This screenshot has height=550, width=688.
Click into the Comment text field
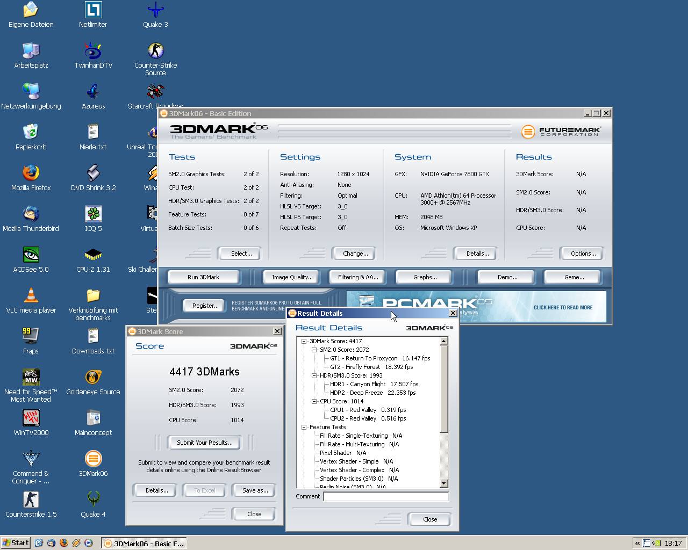pyautogui.click(x=386, y=496)
